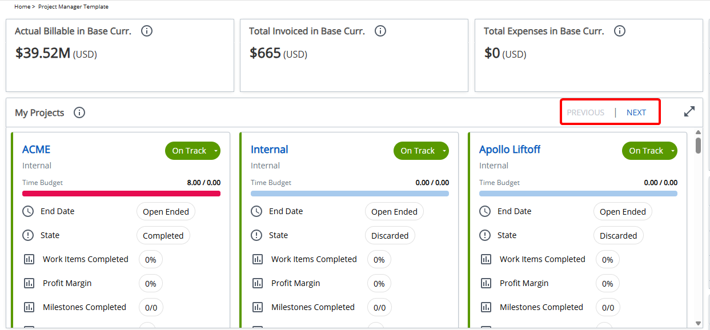Click Profit Margin chart icon in Apollo Liftoff

click(x=486, y=283)
